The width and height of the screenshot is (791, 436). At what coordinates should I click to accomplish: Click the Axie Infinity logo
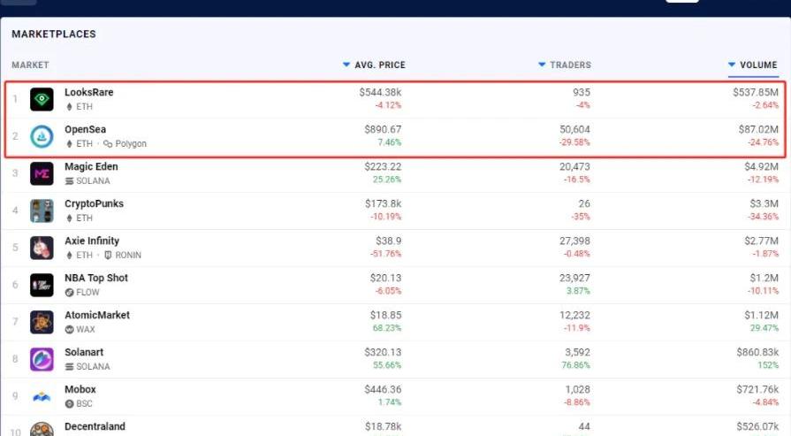coord(42,248)
